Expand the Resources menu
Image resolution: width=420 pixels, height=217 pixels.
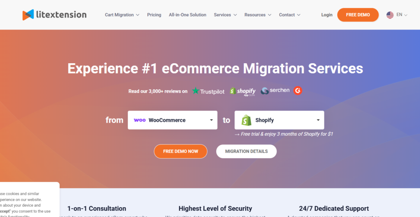258,15
